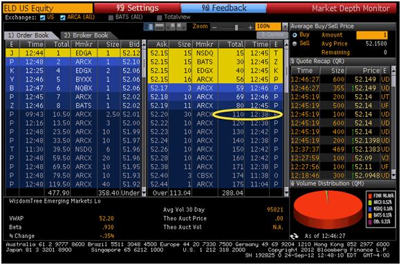Select the BATS ask row at 52.15
The width and height of the screenshot is (401, 265).
[x=216, y=62]
